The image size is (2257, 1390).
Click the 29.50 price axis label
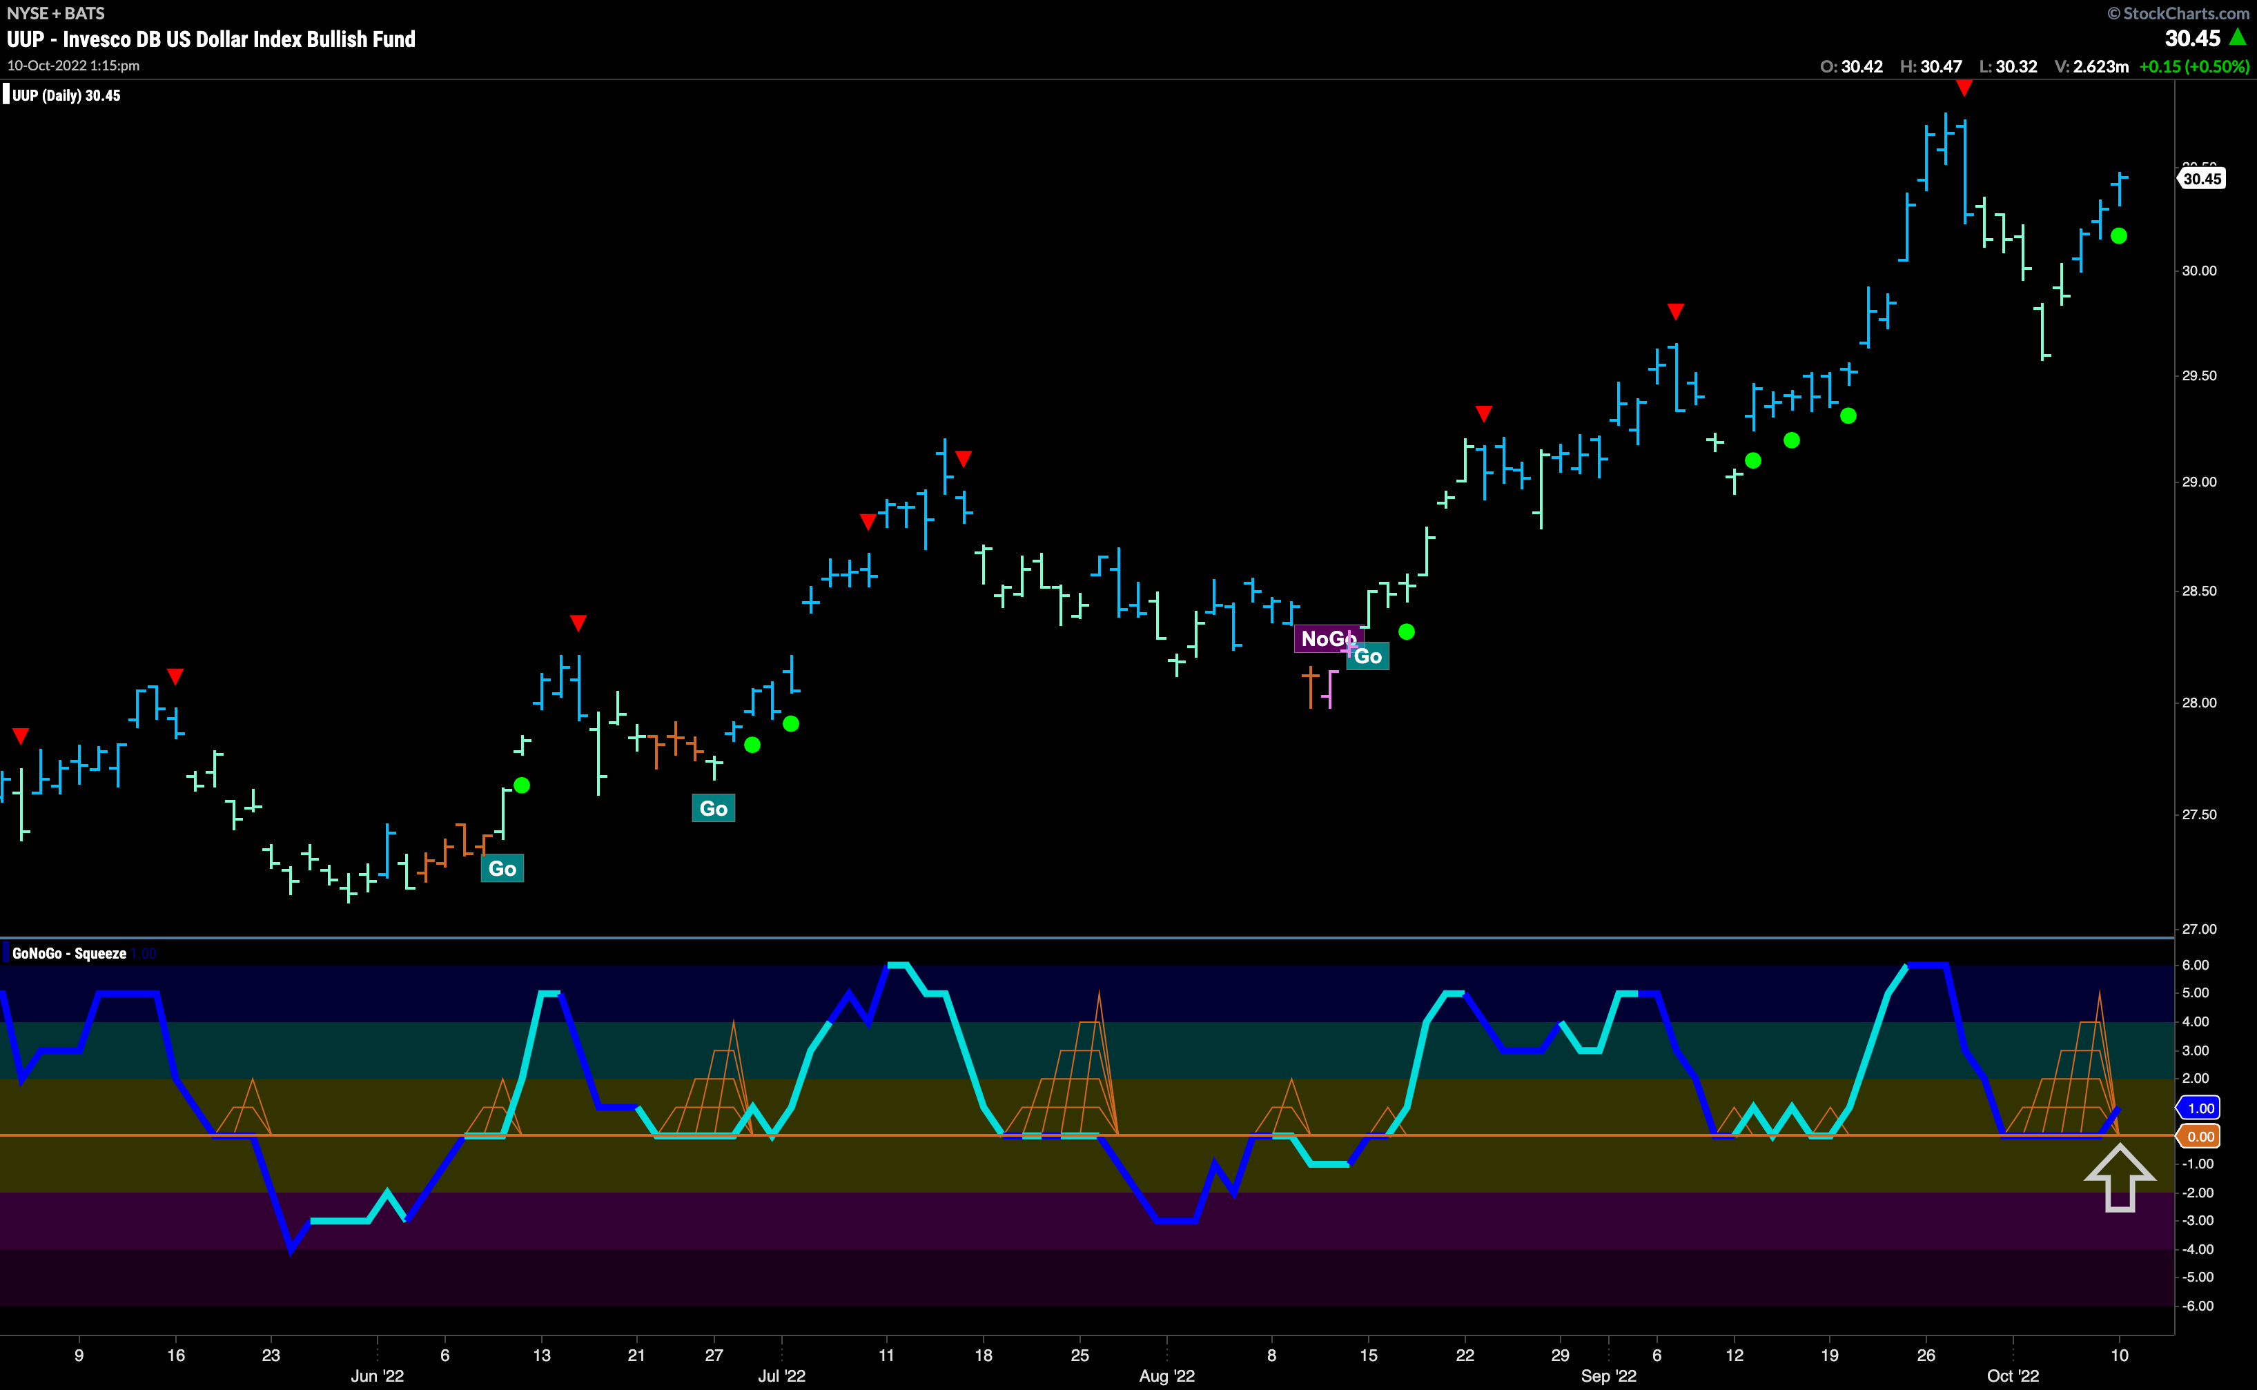tap(2199, 376)
